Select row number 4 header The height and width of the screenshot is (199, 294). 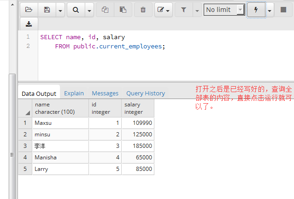[25, 158]
